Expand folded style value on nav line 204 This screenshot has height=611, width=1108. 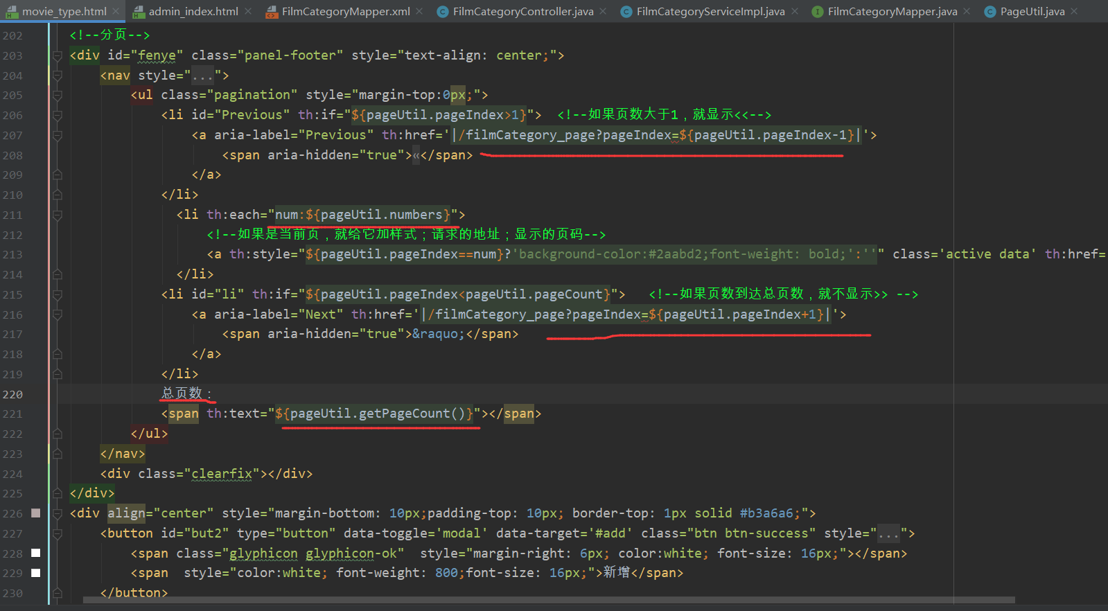(203, 76)
